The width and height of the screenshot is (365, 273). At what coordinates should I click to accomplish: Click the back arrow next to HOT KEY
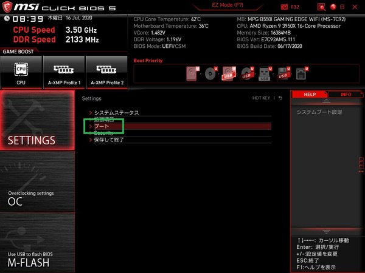pos(280,98)
